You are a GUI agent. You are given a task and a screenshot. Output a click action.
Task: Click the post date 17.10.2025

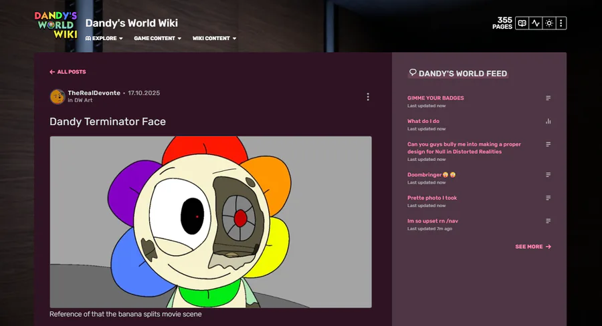pyautogui.click(x=144, y=93)
